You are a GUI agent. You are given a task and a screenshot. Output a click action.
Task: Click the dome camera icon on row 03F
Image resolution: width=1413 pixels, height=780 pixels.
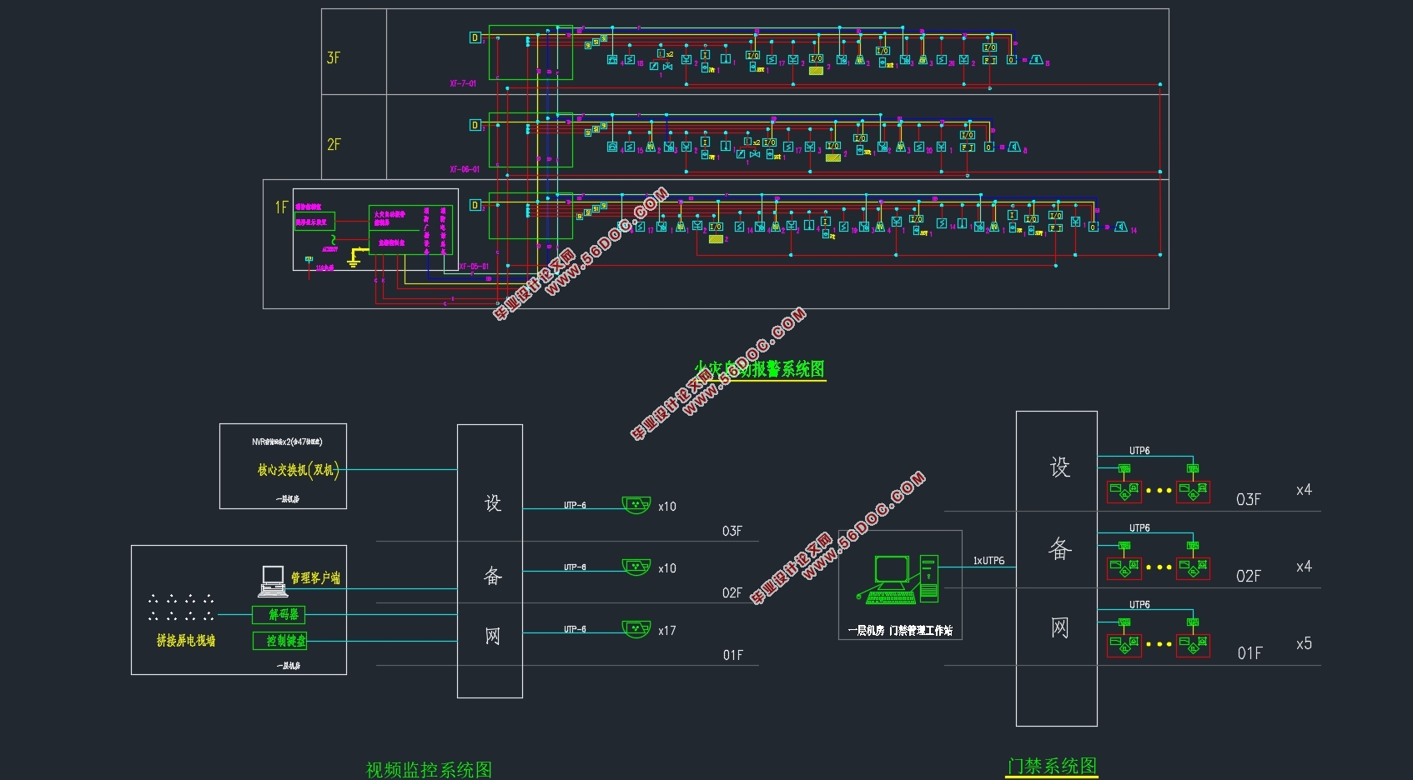click(636, 504)
